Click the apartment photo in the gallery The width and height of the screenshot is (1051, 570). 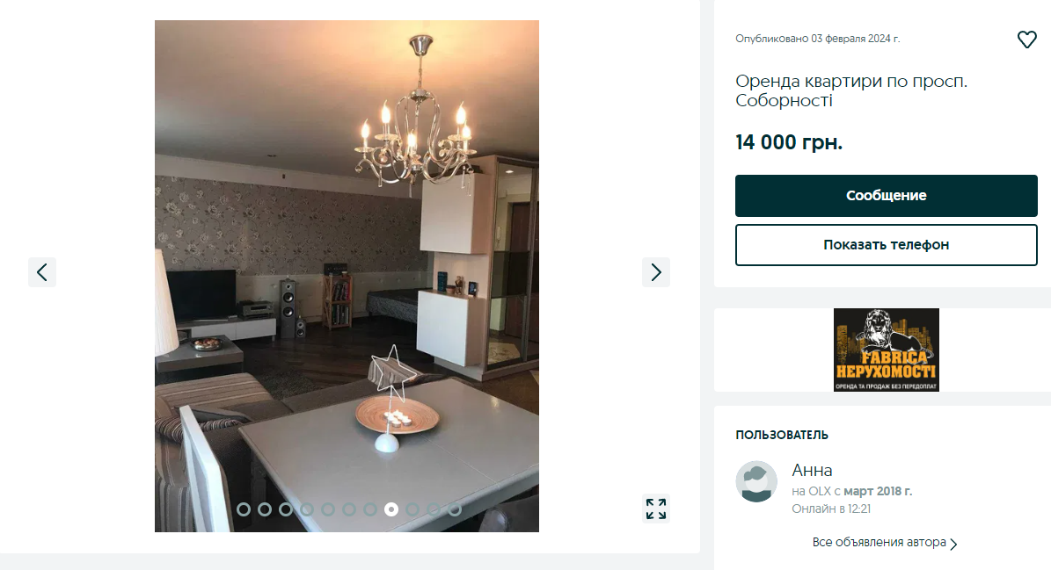point(347,276)
